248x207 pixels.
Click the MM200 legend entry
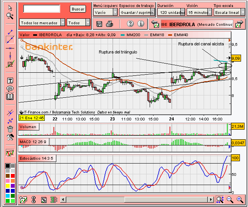tap(130, 35)
